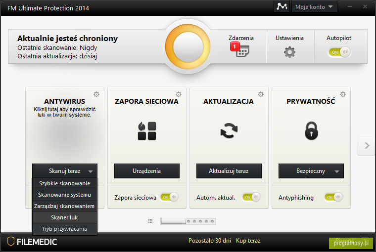Click the red notification badge on Zdarzenia
This screenshot has height=252, width=376.
pyautogui.click(x=235, y=46)
